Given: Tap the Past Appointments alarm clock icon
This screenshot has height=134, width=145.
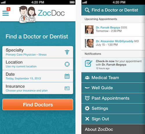Looking at the screenshot, I should [x=87, y=98].
